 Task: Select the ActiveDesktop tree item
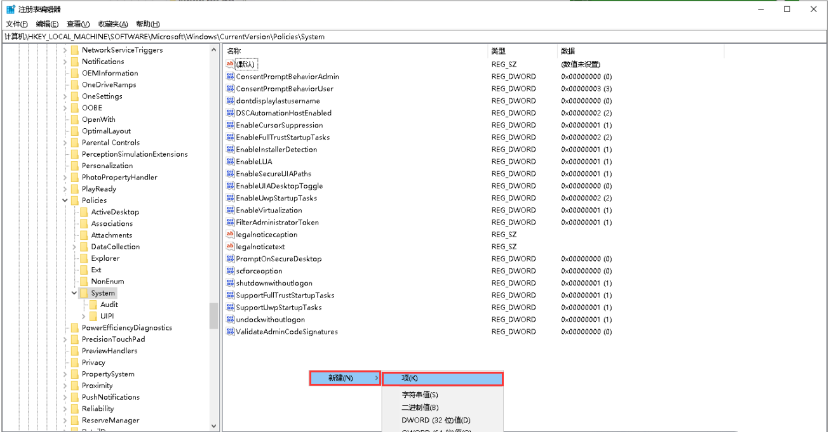(115, 212)
